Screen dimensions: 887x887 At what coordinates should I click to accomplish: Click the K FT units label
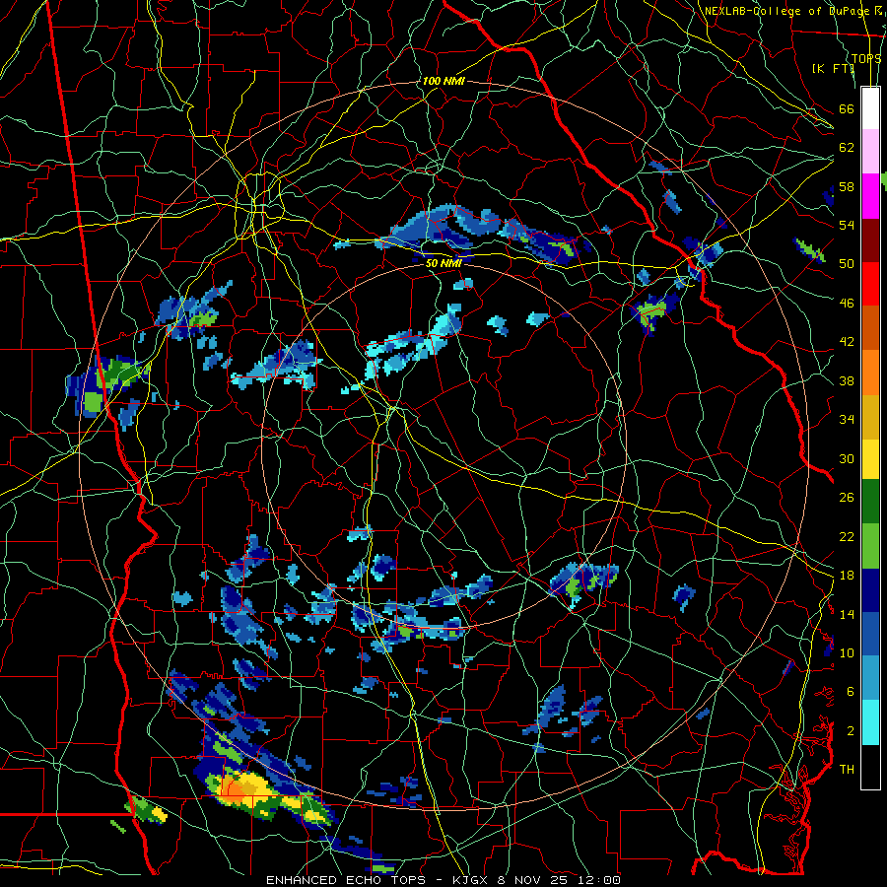click(x=833, y=68)
